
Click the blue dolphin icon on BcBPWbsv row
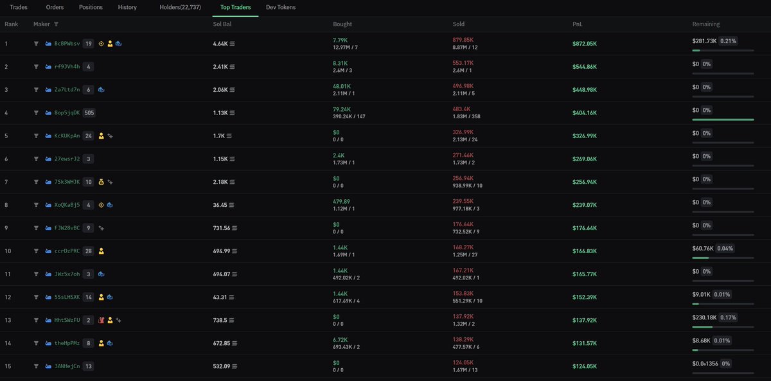click(x=119, y=44)
